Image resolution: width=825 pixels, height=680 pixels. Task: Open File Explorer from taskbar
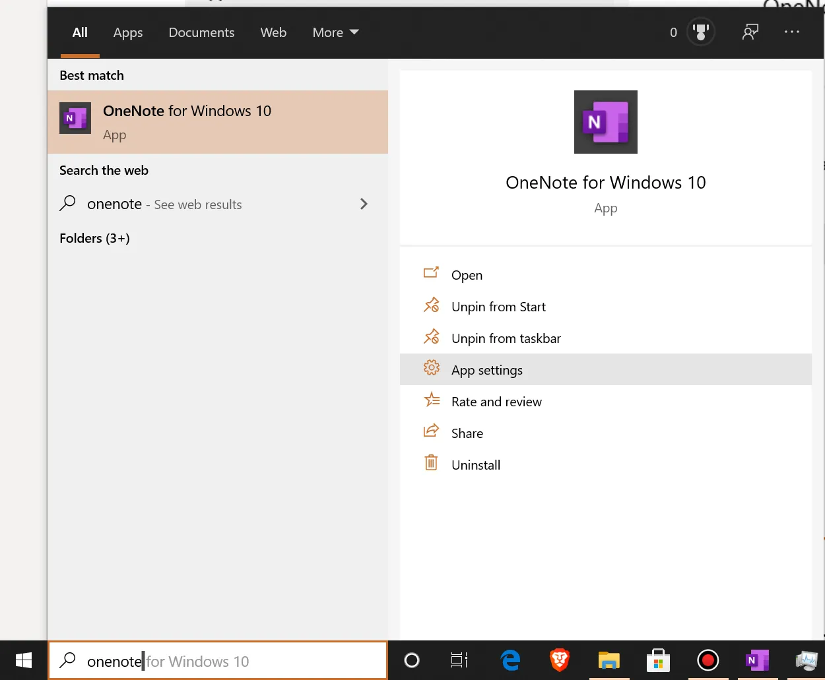click(609, 660)
